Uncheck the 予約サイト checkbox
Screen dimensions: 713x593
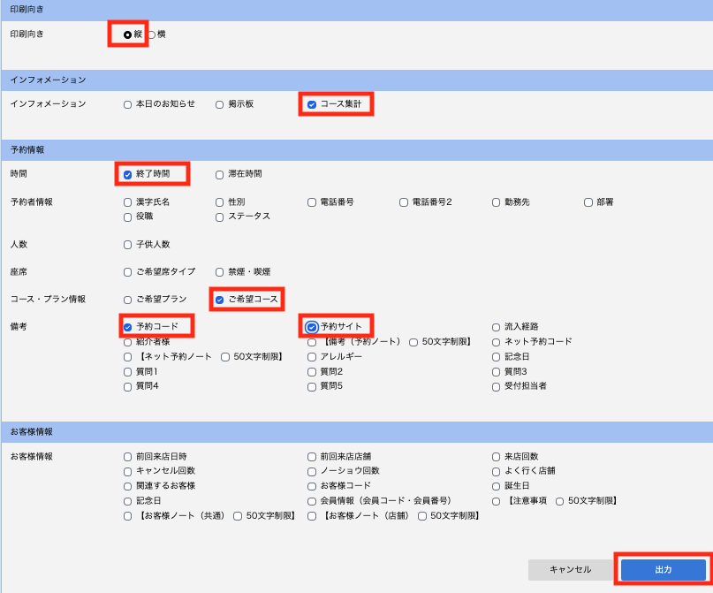tap(312, 327)
